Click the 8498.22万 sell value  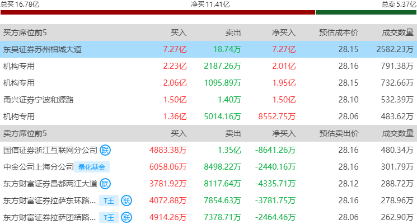pyautogui.click(x=222, y=167)
